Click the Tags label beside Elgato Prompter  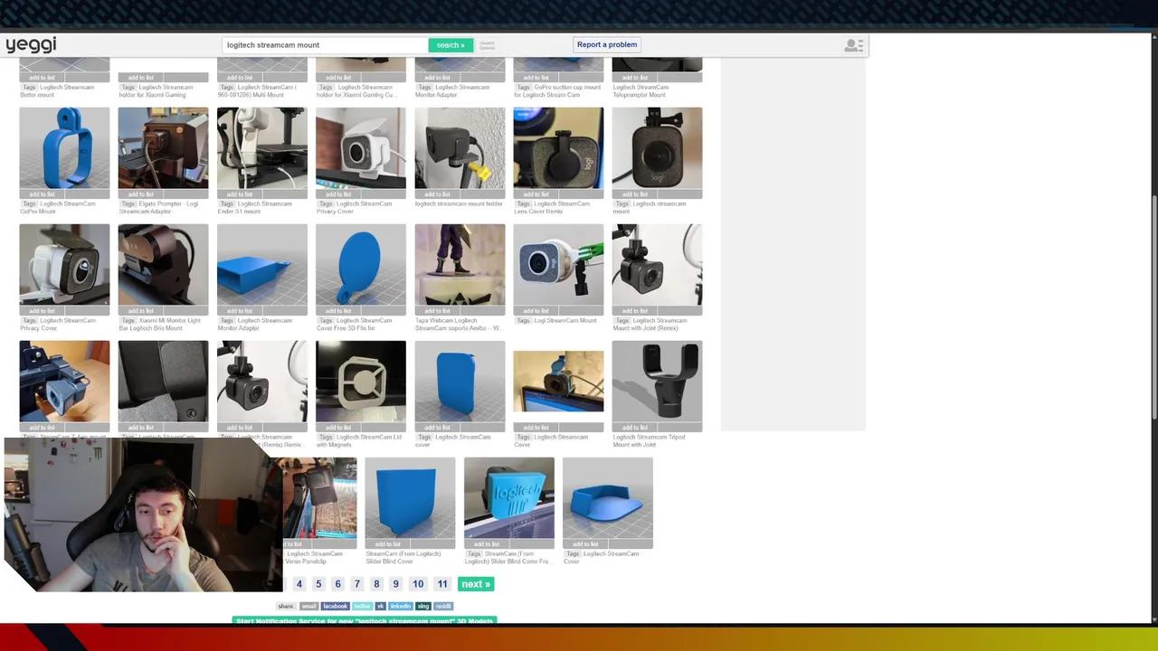click(128, 203)
